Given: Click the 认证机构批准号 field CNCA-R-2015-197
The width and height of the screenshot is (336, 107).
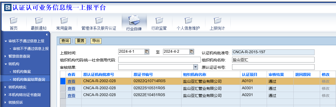Looking at the screenshot, I should click(273, 52).
